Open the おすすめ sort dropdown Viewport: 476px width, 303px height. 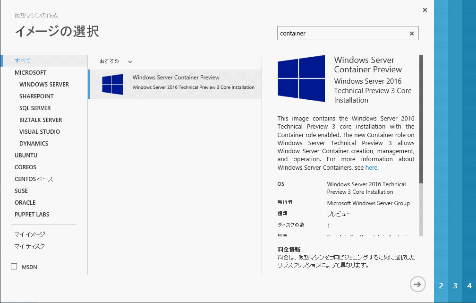coord(116,61)
